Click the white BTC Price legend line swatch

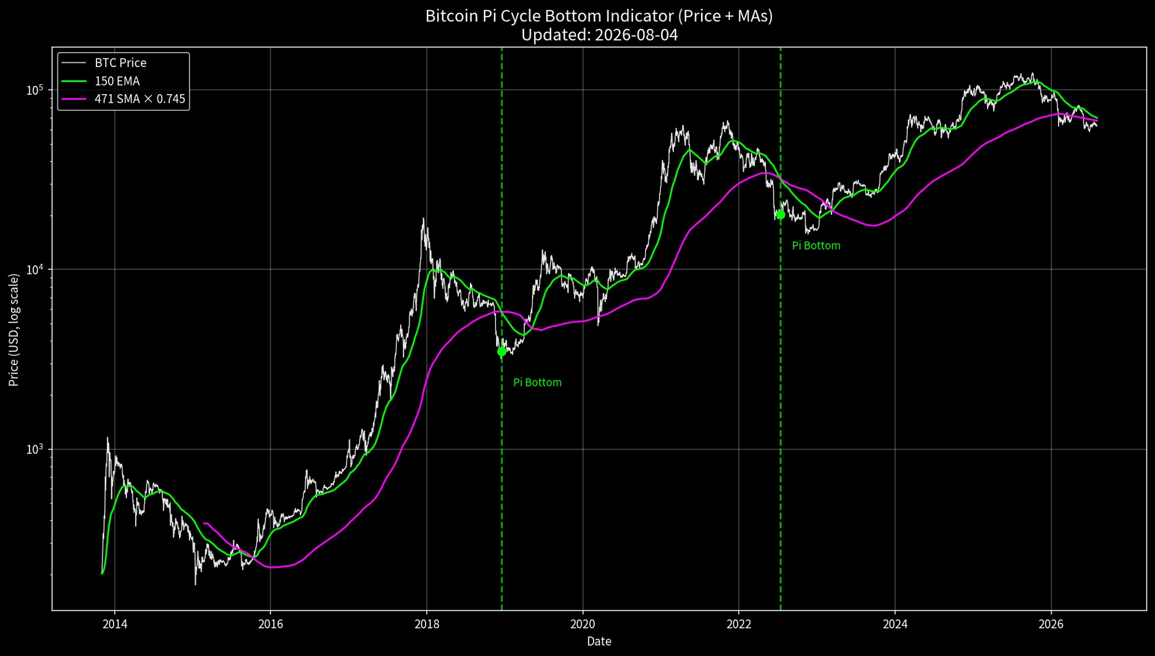point(74,63)
